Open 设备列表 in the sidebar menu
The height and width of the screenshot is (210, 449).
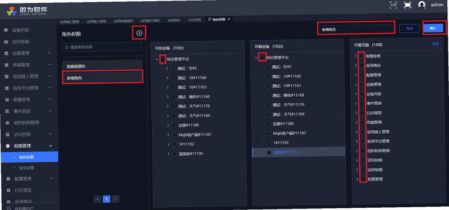coord(21,30)
